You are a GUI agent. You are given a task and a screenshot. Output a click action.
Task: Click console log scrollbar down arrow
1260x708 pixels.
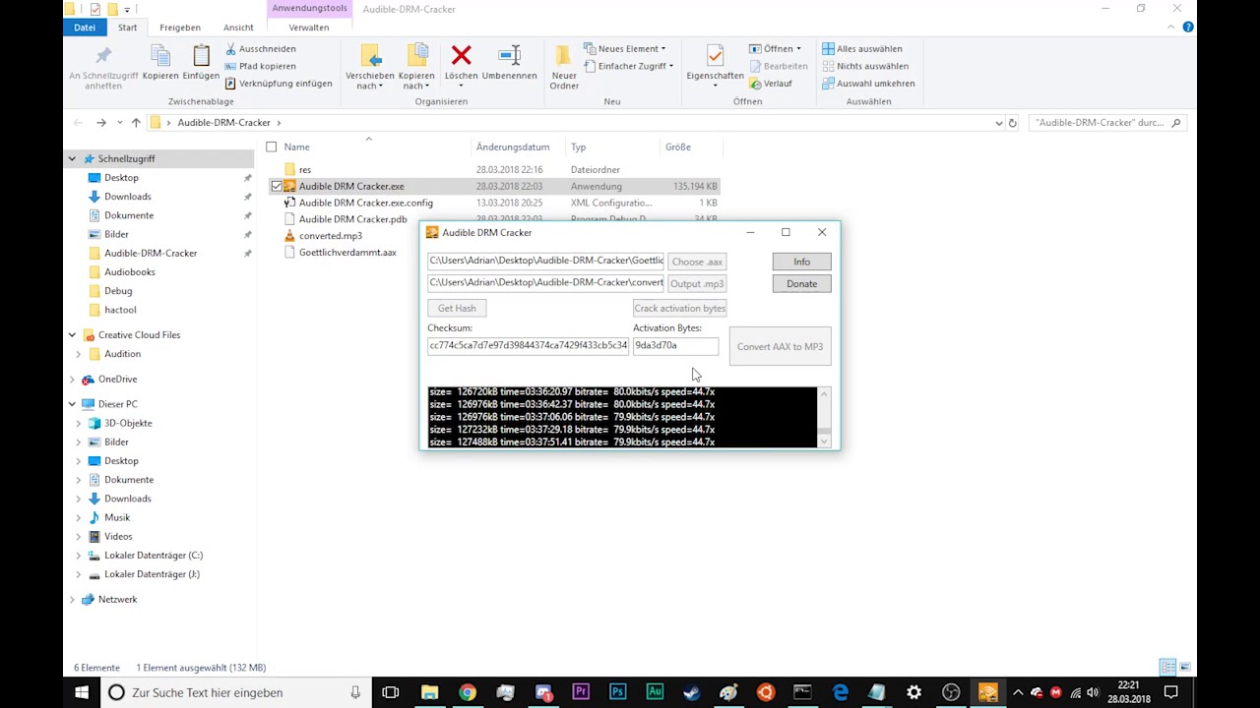(824, 442)
